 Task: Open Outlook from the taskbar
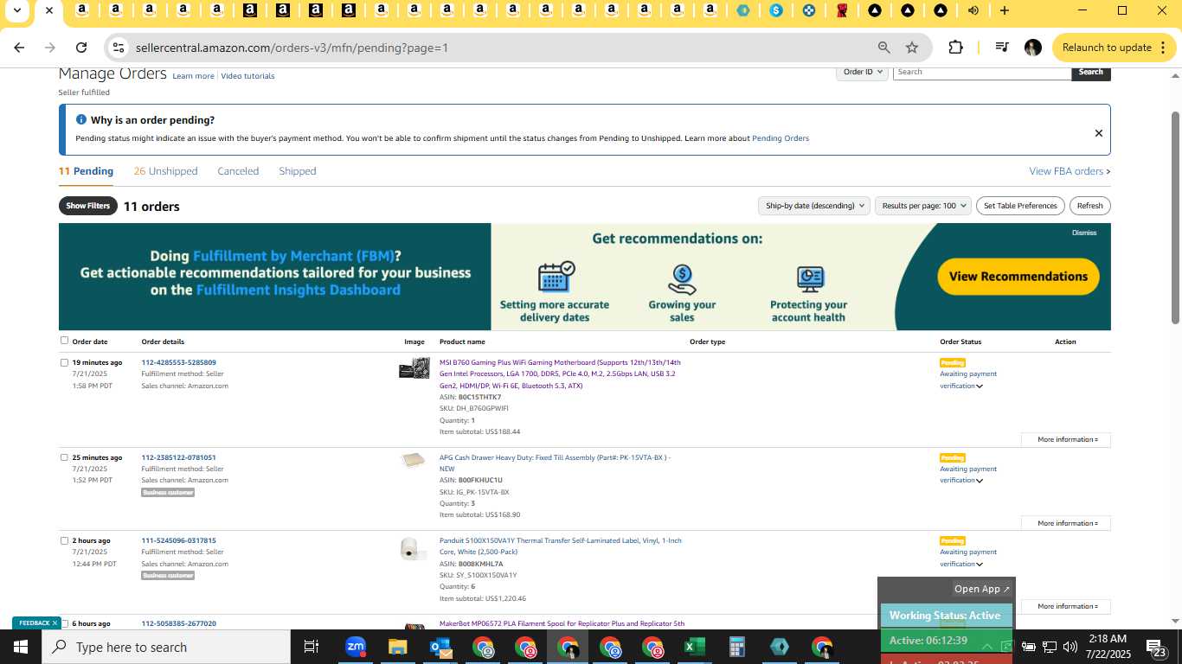pyautogui.click(x=440, y=647)
